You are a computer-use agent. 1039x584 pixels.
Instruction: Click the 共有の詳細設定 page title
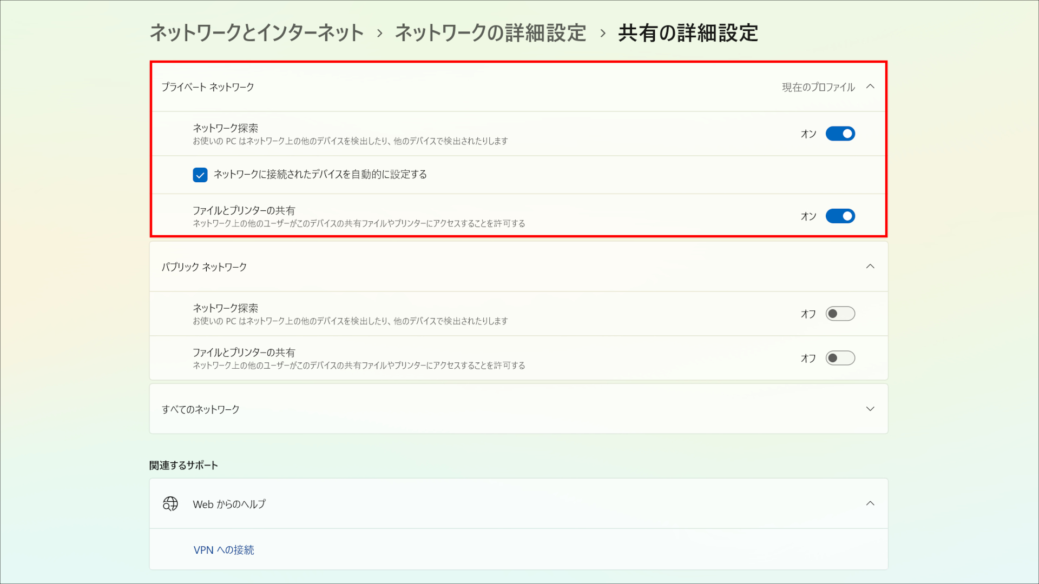pos(688,33)
